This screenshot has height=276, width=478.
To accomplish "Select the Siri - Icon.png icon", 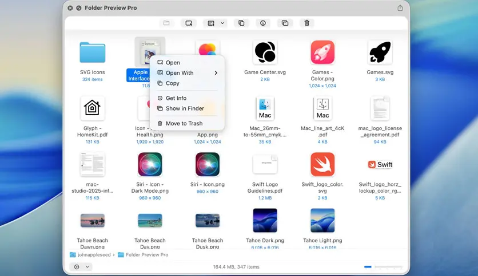I will 208,164.
